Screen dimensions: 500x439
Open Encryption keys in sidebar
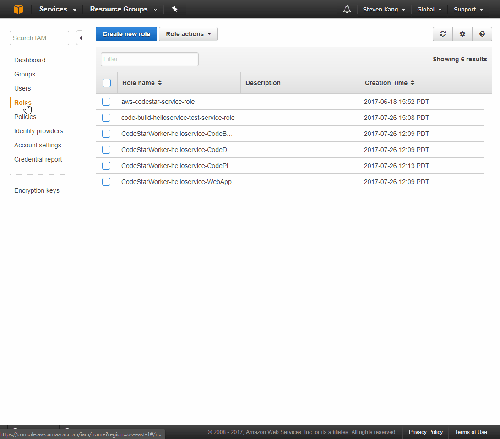pyautogui.click(x=37, y=190)
